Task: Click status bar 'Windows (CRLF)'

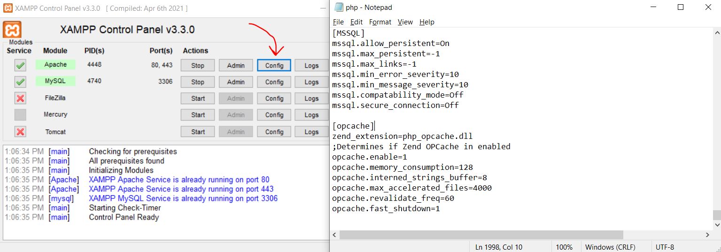Action: (x=610, y=247)
